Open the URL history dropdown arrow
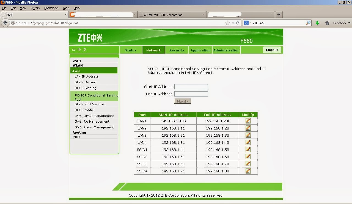The width and height of the screenshot is (352, 204). (233, 23)
